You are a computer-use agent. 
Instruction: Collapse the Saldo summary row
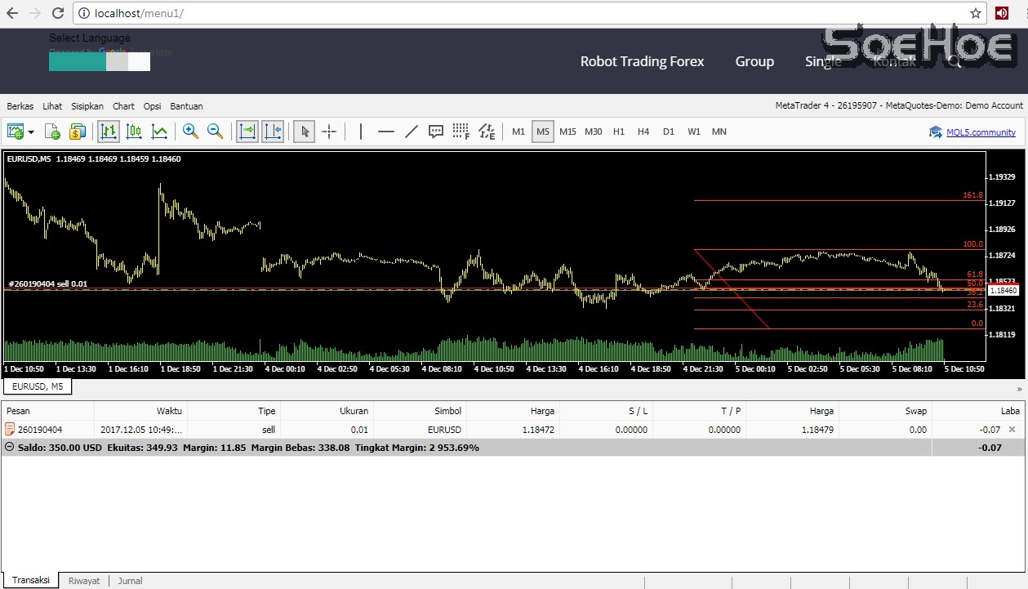(9, 448)
